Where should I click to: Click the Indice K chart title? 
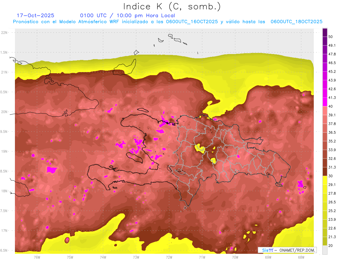pyautogui.click(x=172, y=6)
